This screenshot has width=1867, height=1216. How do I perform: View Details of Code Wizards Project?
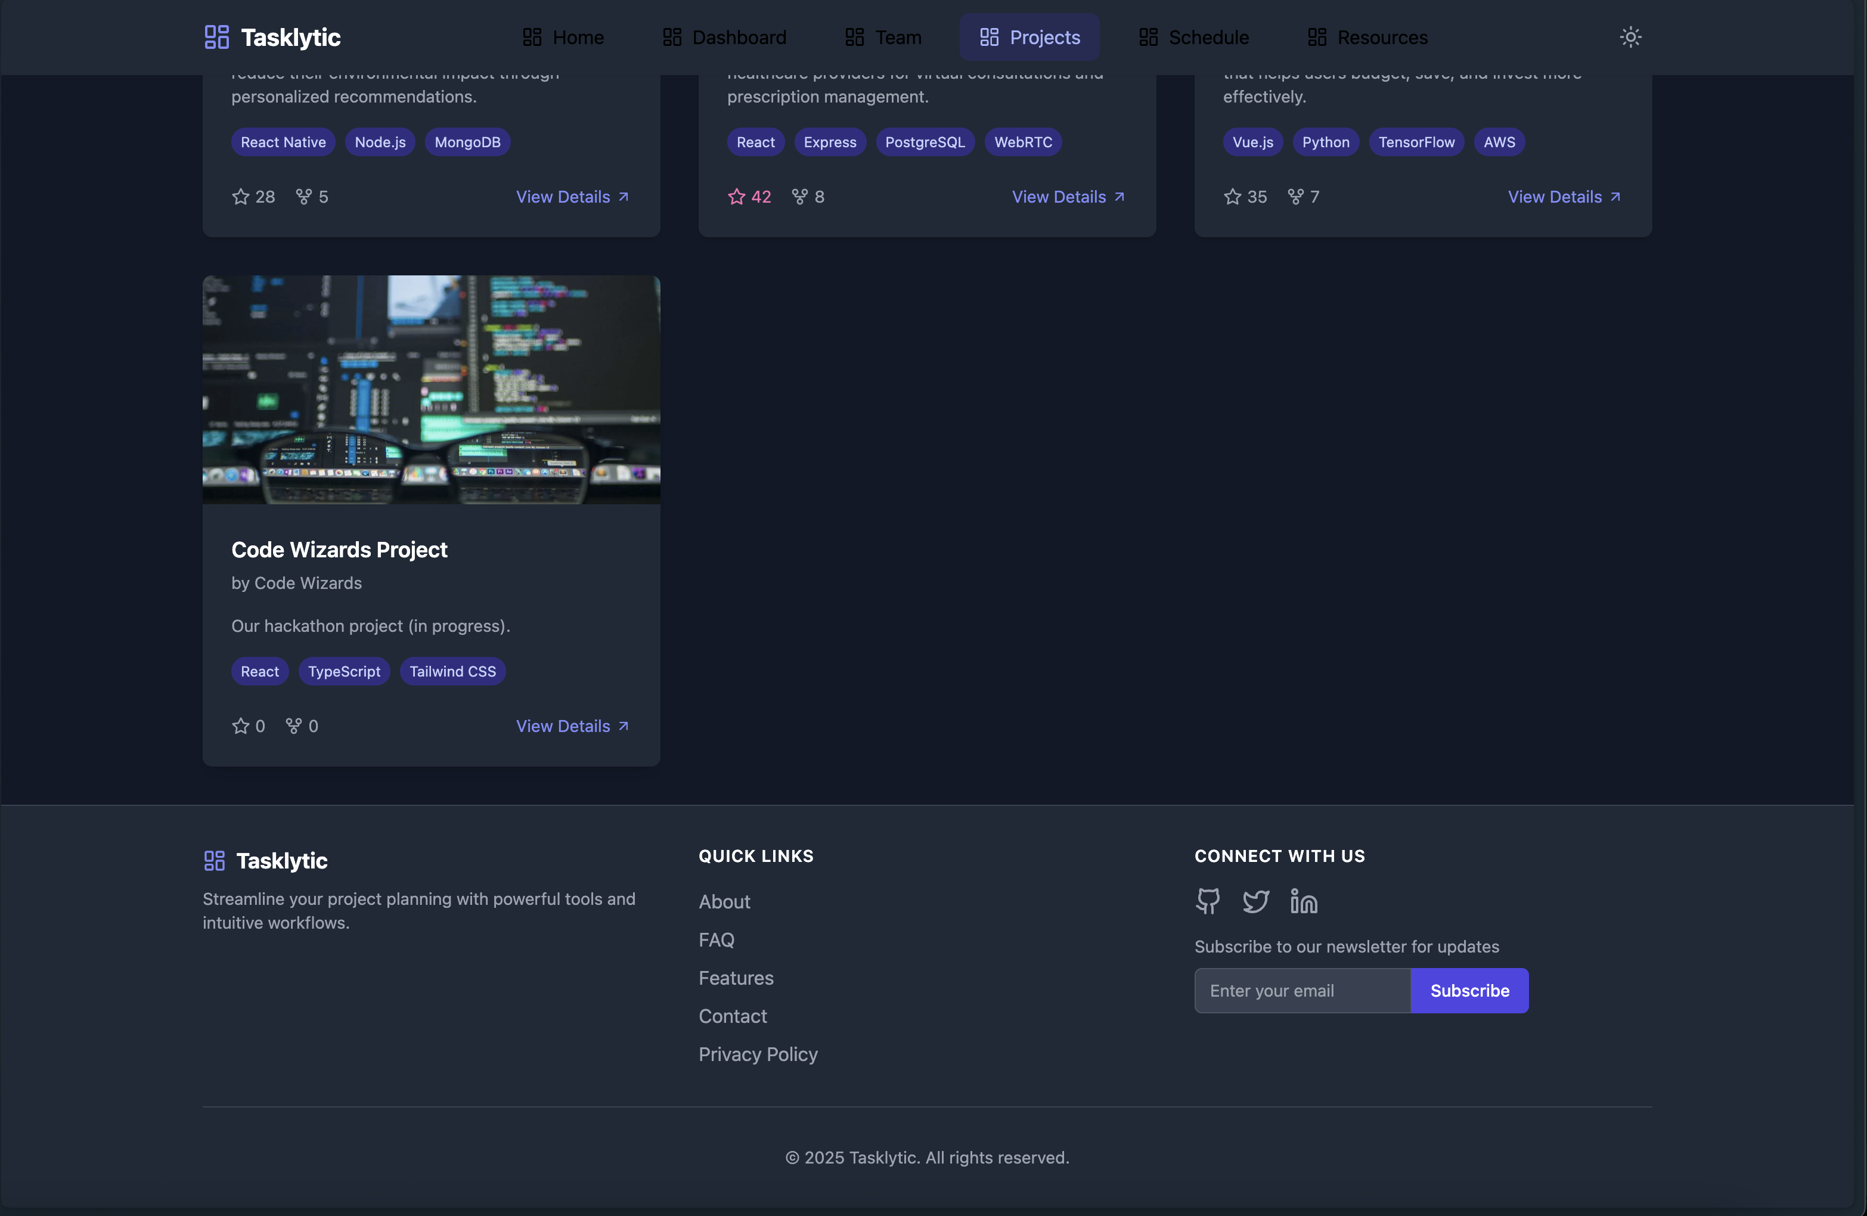pos(572,725)
